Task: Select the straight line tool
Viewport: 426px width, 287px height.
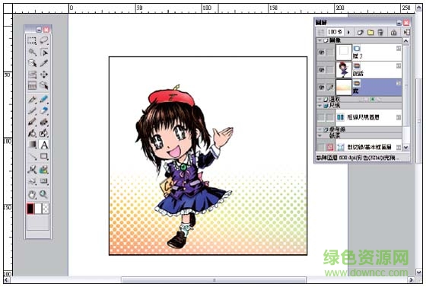Action: pos(32,156)
